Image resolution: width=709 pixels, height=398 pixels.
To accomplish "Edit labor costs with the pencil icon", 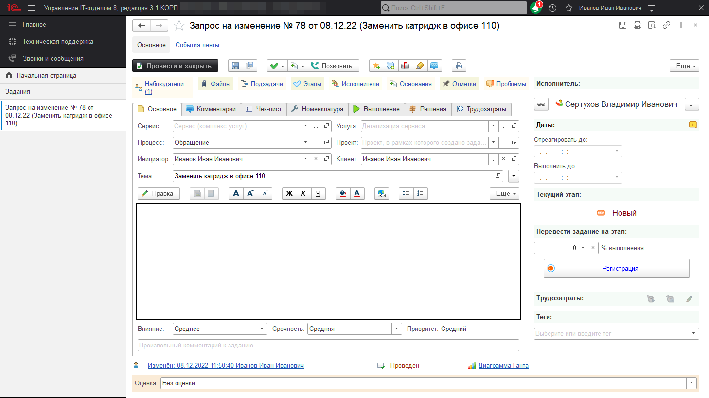I will coord(689,299).
